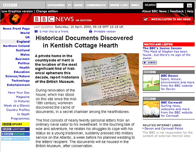Image resolution: width=196 pixels, height=152 pixels.
Task: Click the BBC Cornwall title link
Action: click(x=171, y=102)
